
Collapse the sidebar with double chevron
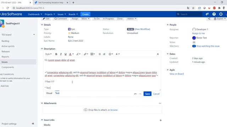33,124
